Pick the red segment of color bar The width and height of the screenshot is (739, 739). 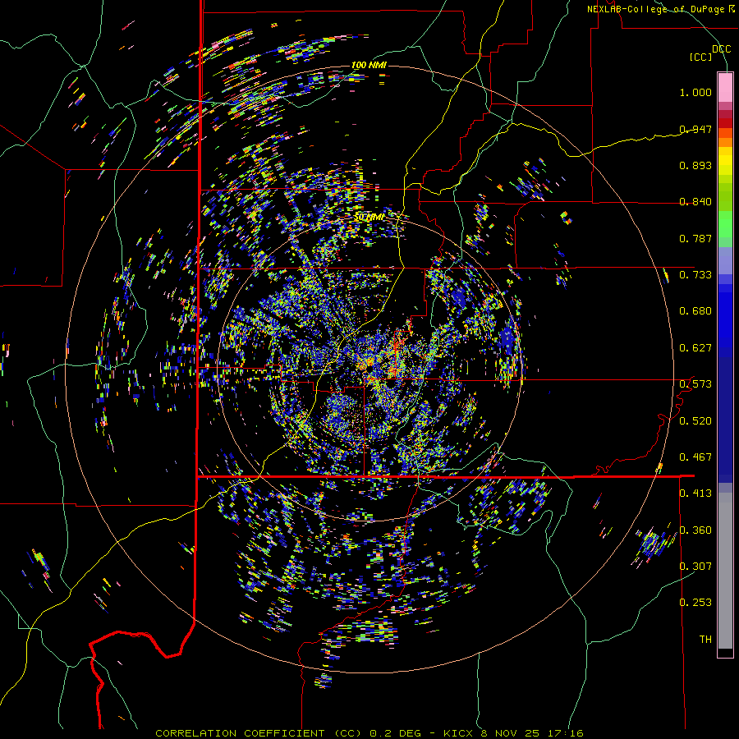click(725, 123)
